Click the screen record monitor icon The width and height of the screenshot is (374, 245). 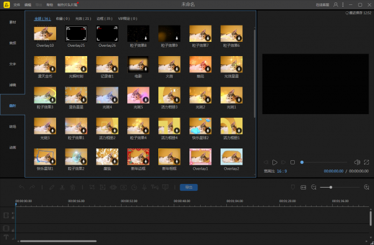(x=165, y=187)
